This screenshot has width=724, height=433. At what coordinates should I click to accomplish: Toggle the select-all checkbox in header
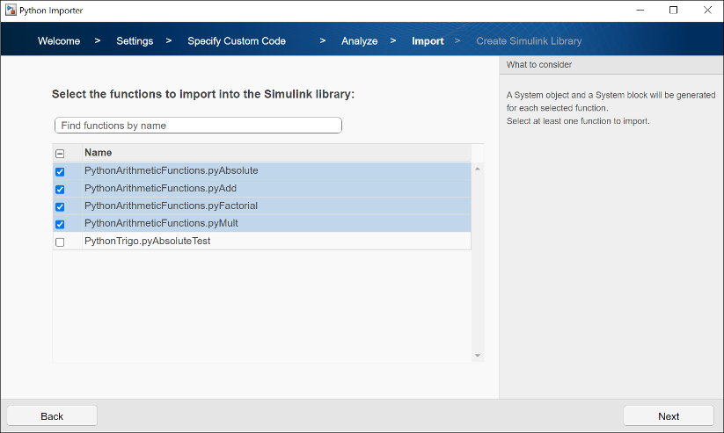(60, 154)
